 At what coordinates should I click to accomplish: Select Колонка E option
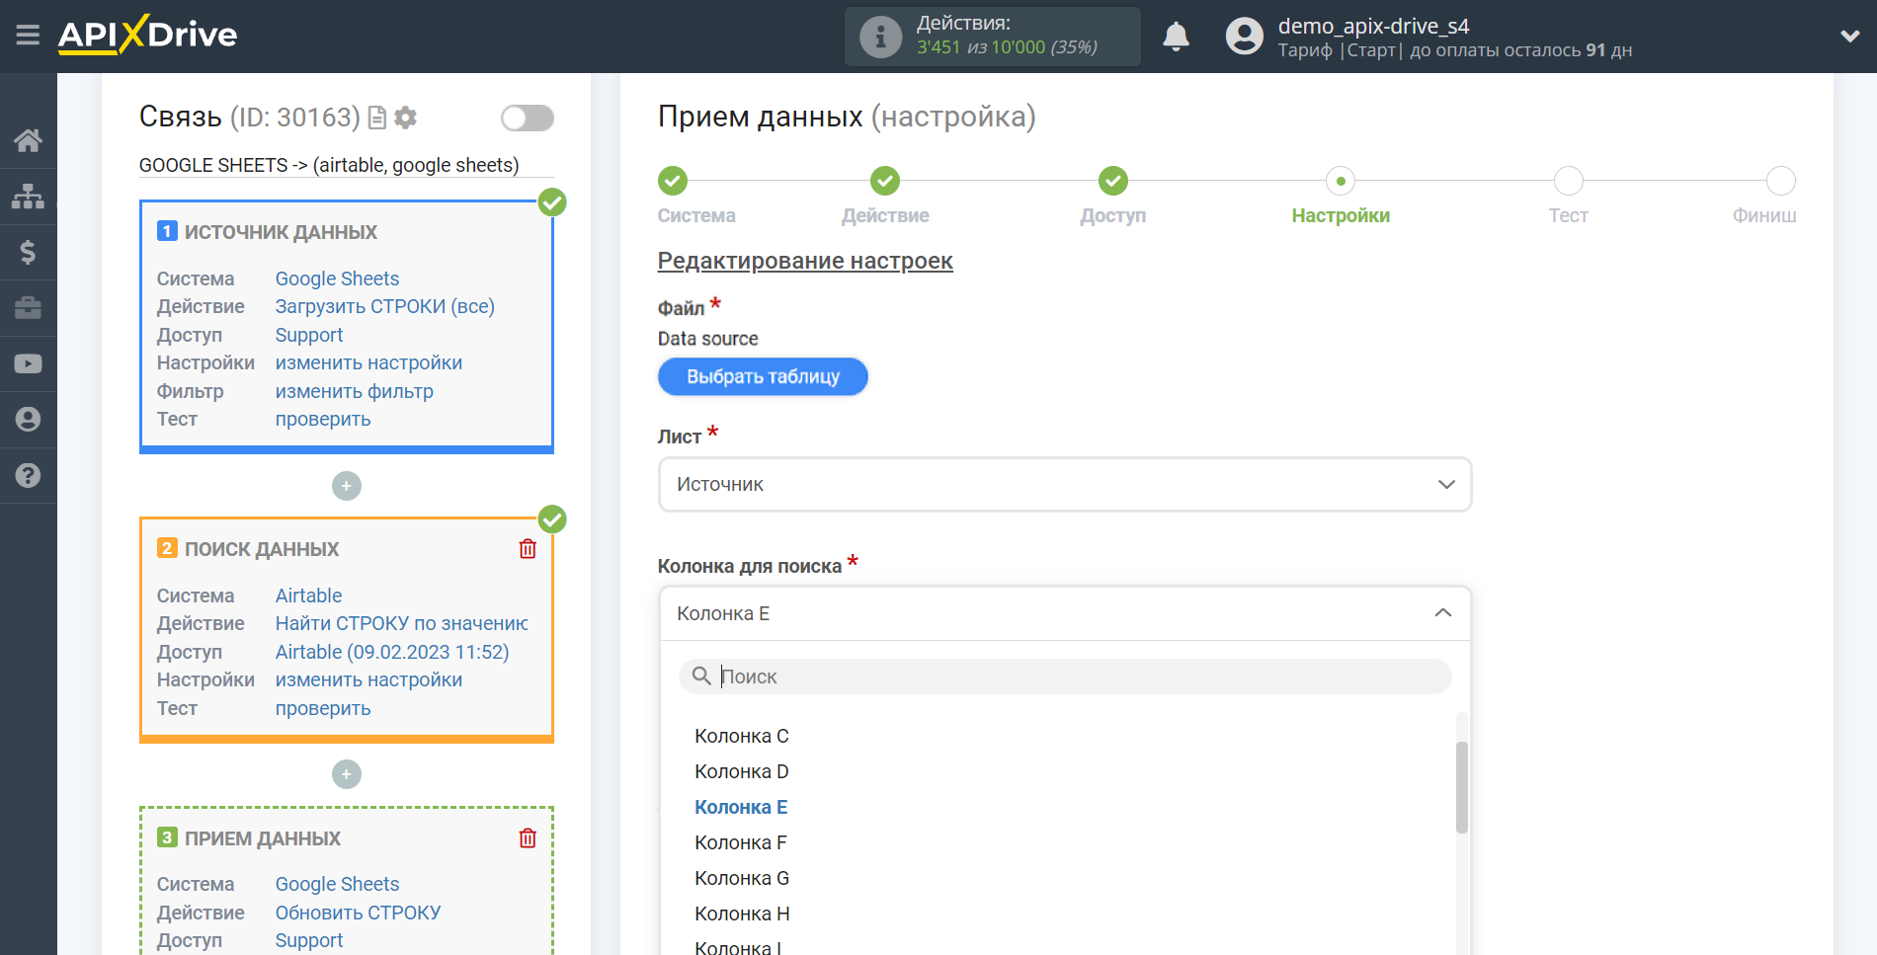click(741, 807)
